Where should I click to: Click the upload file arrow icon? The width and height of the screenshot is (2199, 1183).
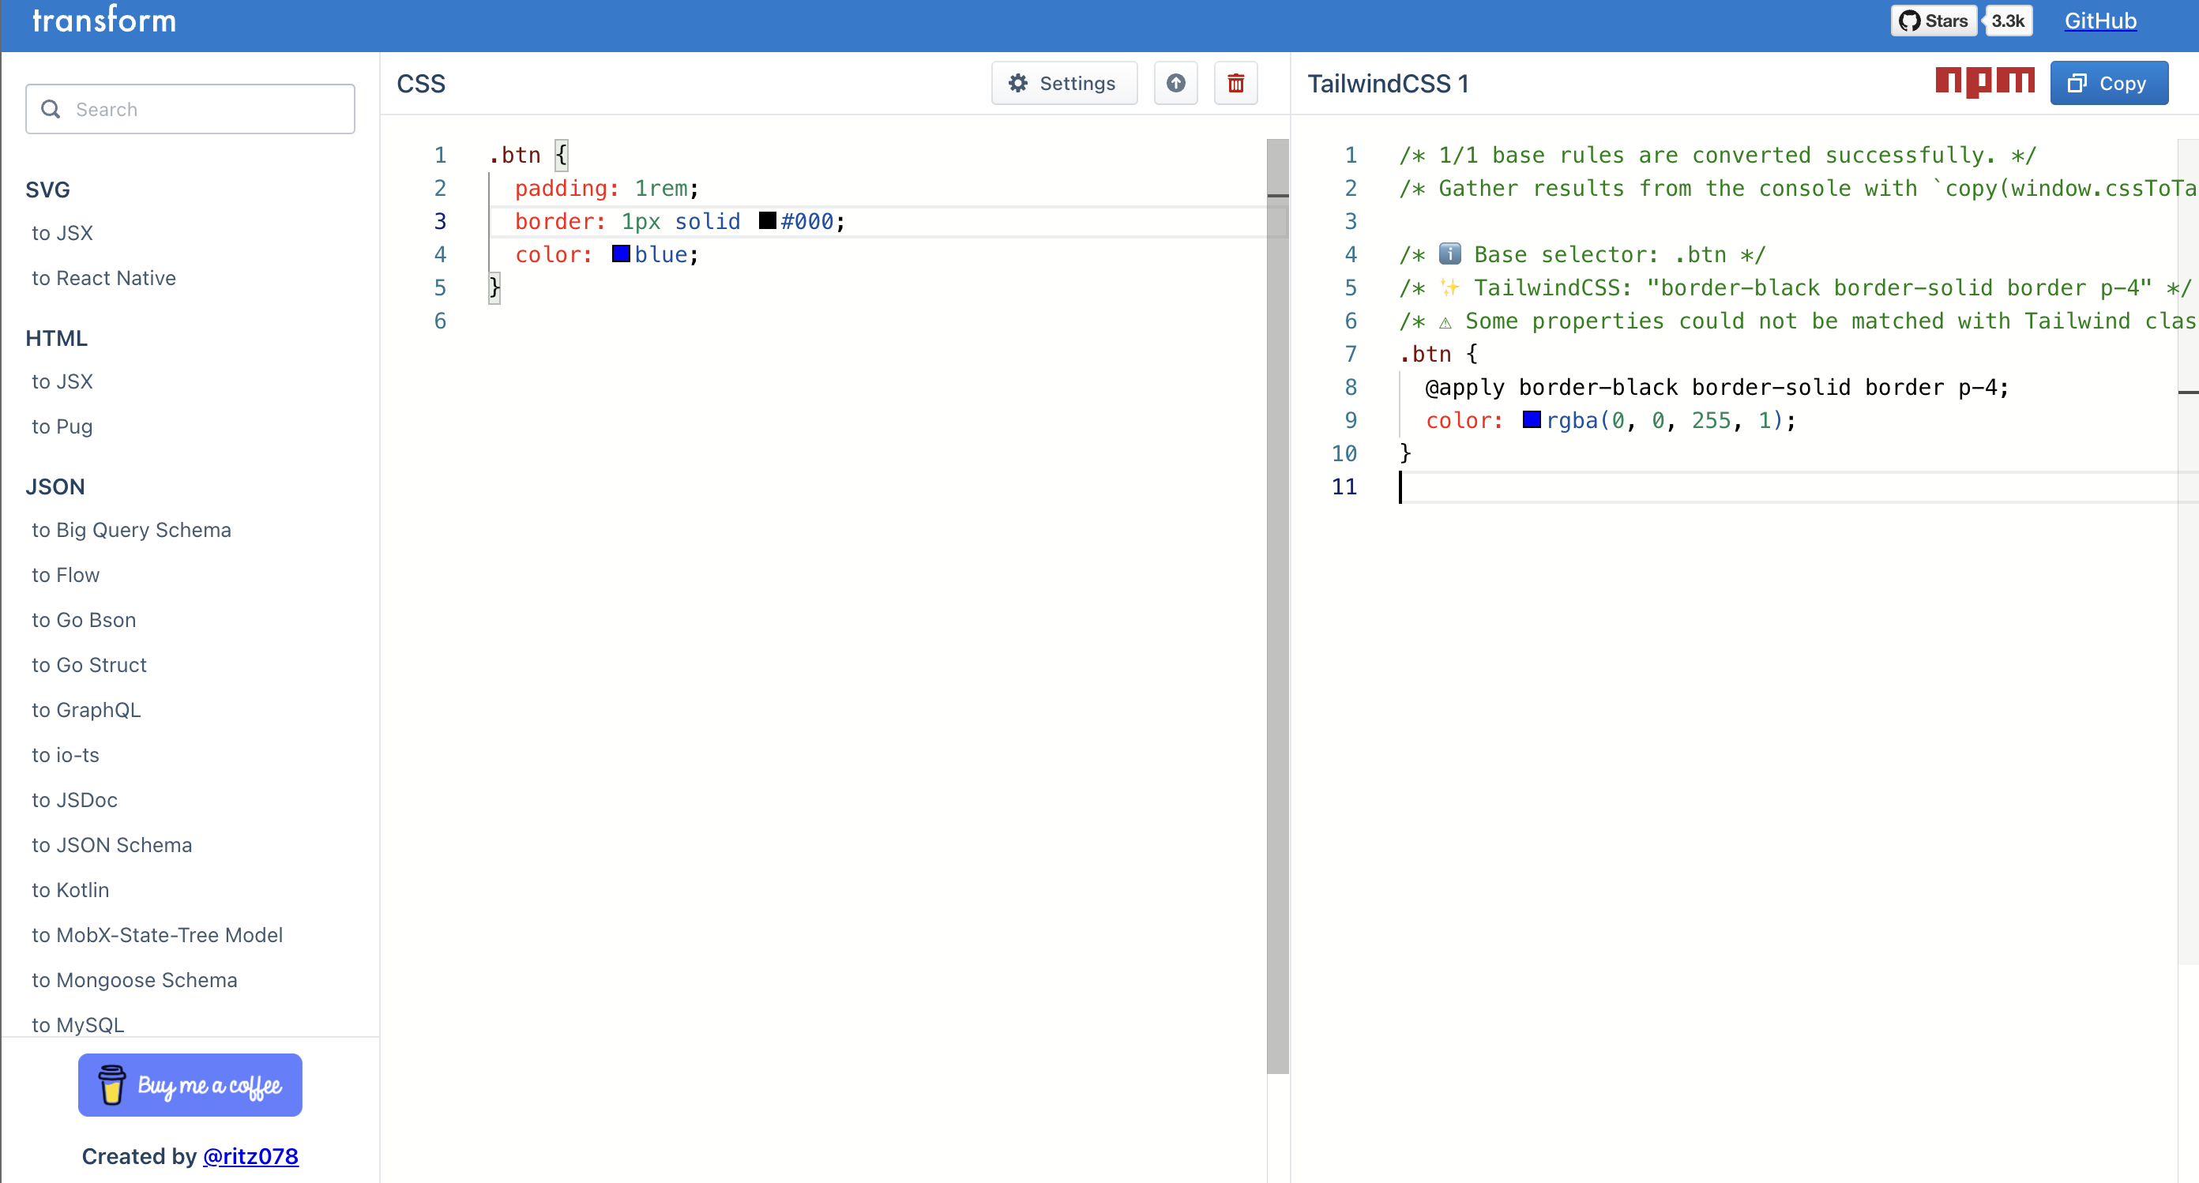pos(1175,83)
